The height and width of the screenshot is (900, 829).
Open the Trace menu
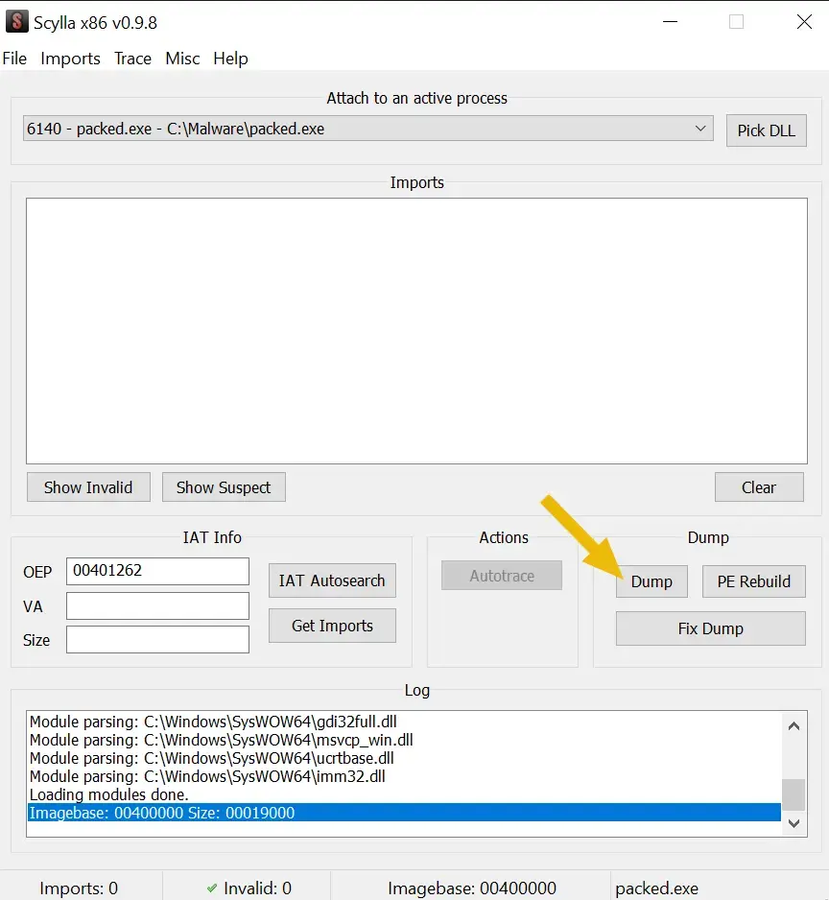[132, 59]
